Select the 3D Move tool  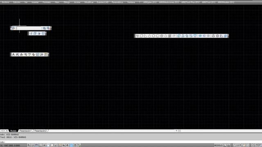tap(213, 36)
